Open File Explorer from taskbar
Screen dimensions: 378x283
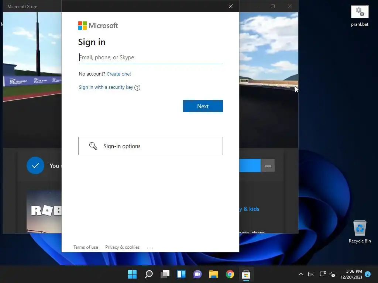[214, 274]
